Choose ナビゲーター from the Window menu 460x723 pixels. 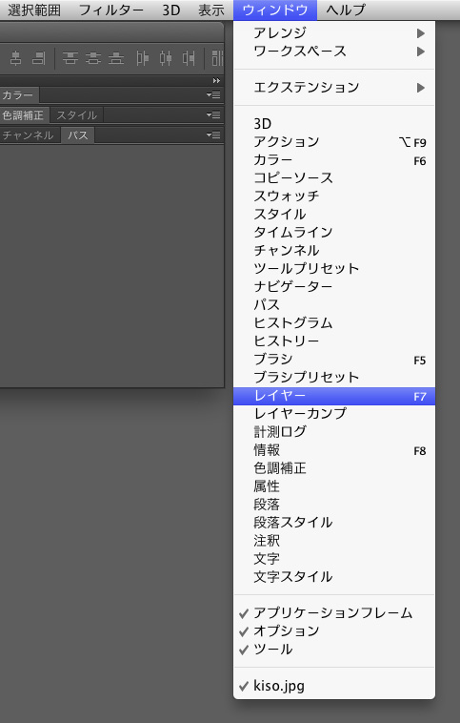point(334,287)
